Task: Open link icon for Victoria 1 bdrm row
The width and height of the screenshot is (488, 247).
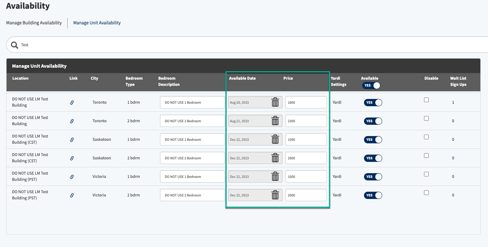Action: (72, 177)
